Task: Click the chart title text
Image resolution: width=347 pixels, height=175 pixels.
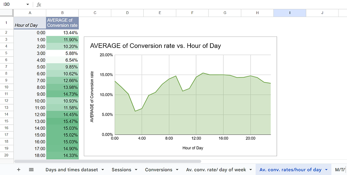Action: 155,46
